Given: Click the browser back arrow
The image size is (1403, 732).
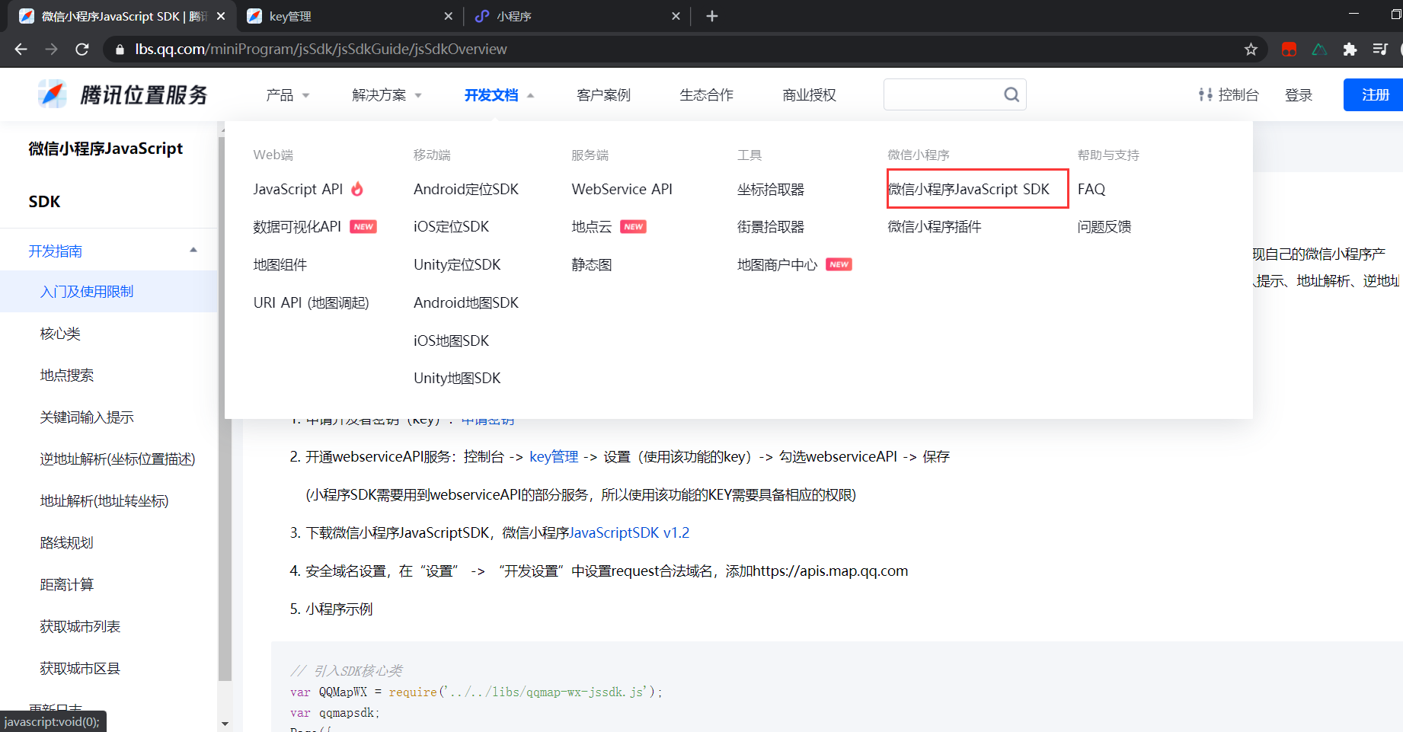Looking at the screenshot, I should click(21, 50).
